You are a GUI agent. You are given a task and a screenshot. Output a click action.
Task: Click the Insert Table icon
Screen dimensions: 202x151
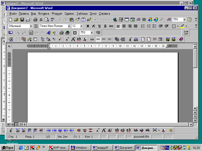pyautogui.click(x=127, y=20)
